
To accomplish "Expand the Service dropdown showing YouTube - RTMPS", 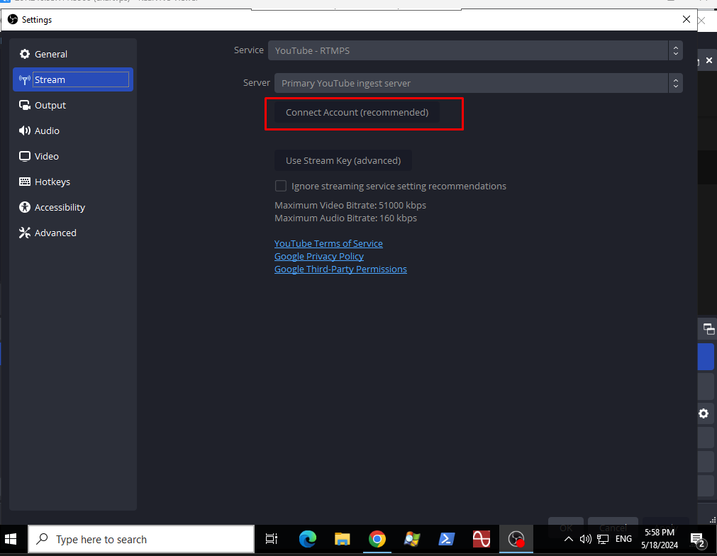I will pyautogui.click(x=474, y=50).
